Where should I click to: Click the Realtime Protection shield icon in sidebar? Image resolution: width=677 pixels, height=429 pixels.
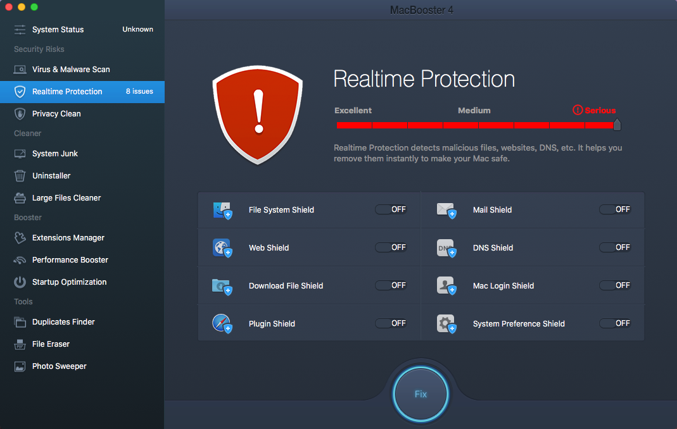(x=20, y=92)
